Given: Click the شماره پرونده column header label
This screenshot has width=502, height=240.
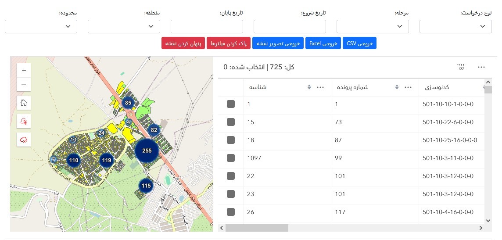Looking at the screenshot, I should tap(354, 87).
